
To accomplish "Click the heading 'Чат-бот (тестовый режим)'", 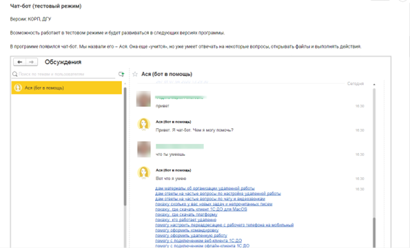I will click(45, 6).
